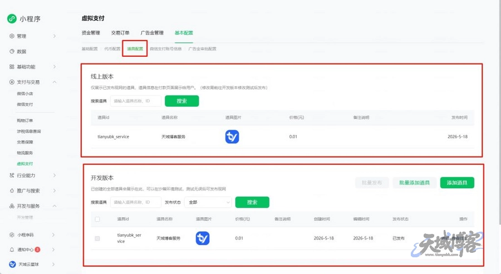Click the red notification badge showing 3

pos(37,249)
